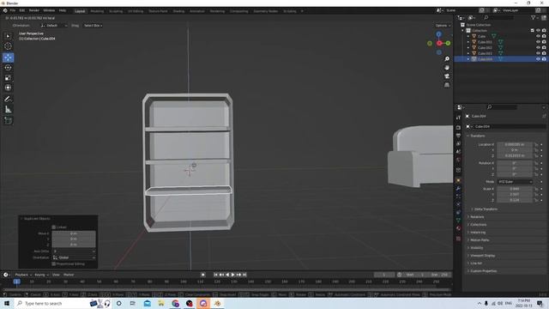
Task: Switch perspective/orthographic grid icon
Action: [447, 85]
